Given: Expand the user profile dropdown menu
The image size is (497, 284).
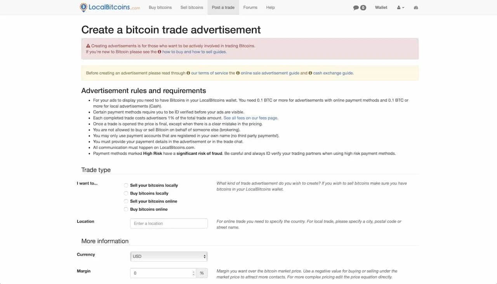Looking at the screenshot, I should click(401, 7).
